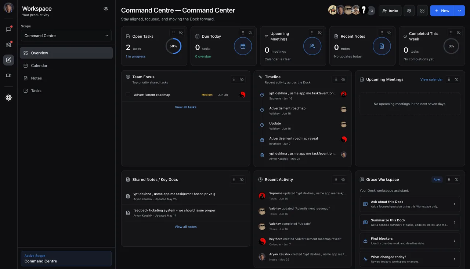Select the Overview sidebar item
The image size is (470, 269).
point(66,53)
